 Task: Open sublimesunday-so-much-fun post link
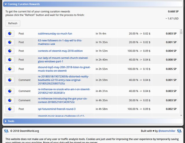pyautogui.click(x=55, y=34)
